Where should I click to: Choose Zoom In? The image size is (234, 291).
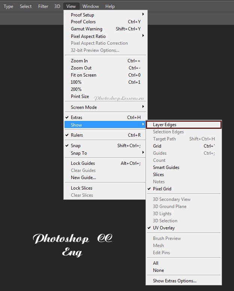pos(105,61)
